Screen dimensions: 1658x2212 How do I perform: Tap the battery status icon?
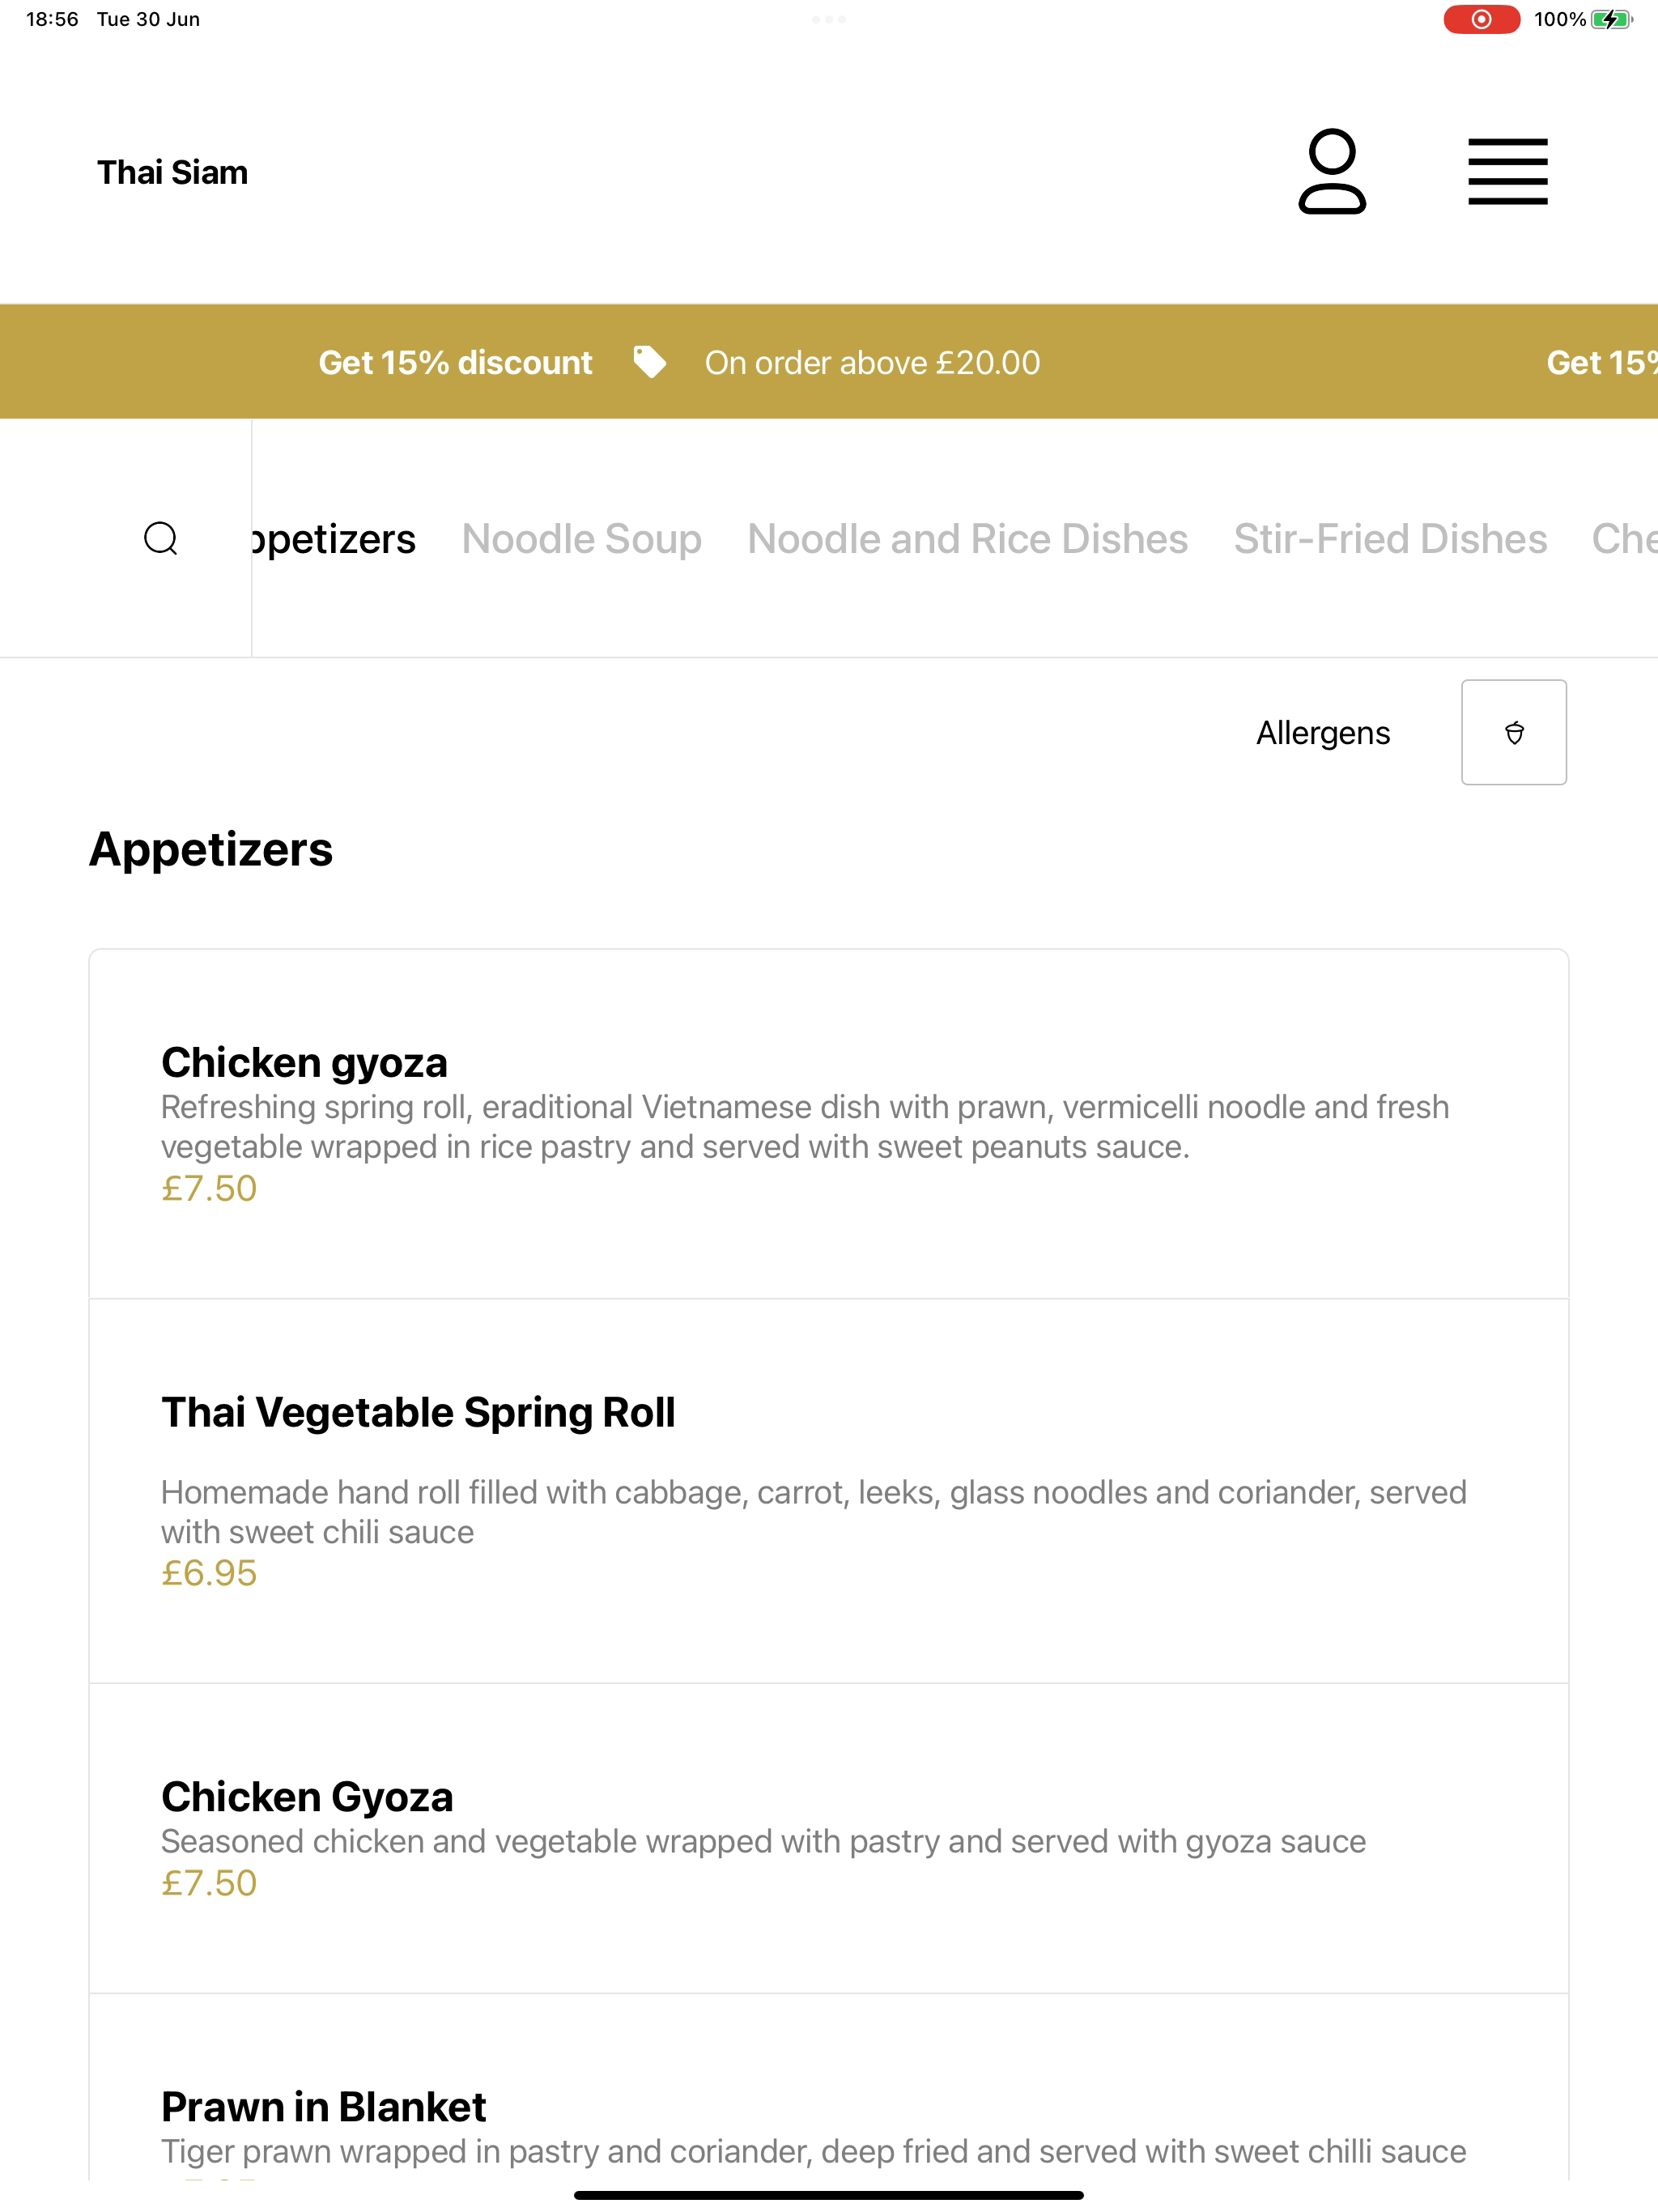(x=1611, y=19)
